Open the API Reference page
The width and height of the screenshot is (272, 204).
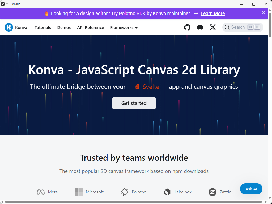coord(91,28)
